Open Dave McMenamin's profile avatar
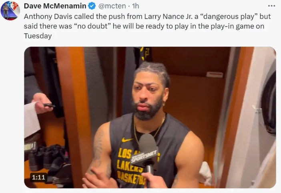The width and height of the screenshot is (281, 193). coord(10,10)
